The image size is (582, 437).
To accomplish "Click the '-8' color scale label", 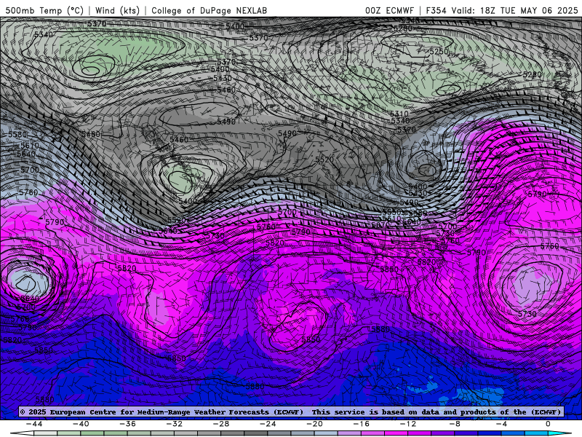I will coord(455,424).
